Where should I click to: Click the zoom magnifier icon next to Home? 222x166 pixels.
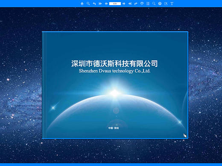click(88, 3)
